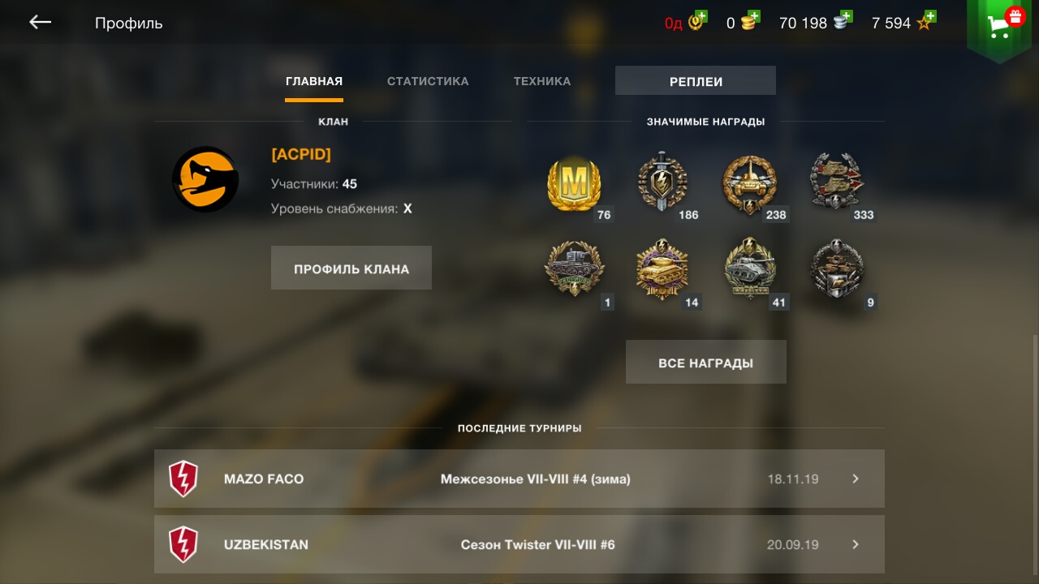The image size is (1039, 584).
Task: Show Все награды
Action: 706,363
